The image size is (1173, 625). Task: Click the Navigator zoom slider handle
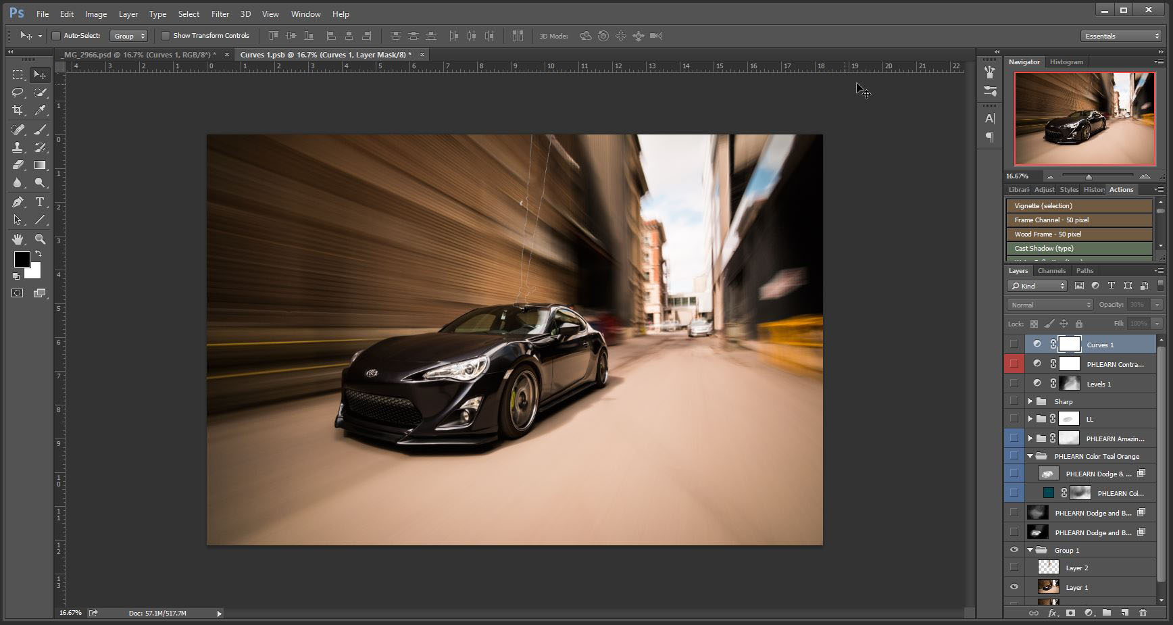click(x=1089, y=176)
